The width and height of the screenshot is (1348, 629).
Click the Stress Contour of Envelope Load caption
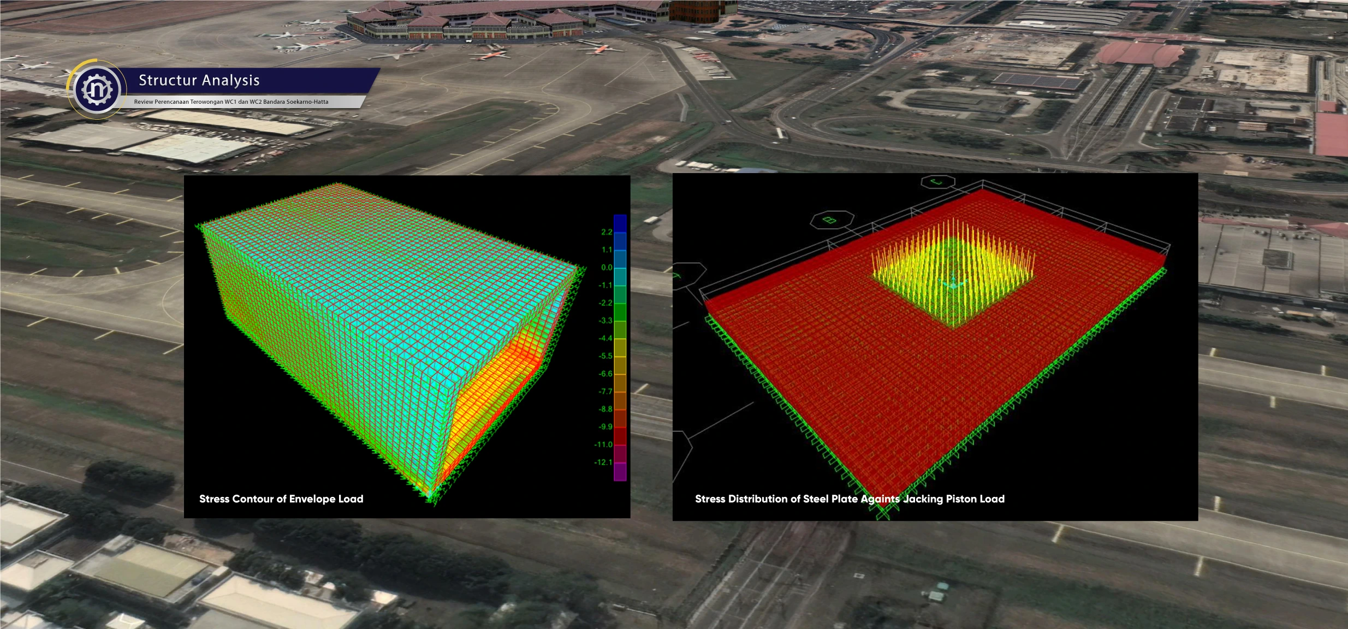281,499
